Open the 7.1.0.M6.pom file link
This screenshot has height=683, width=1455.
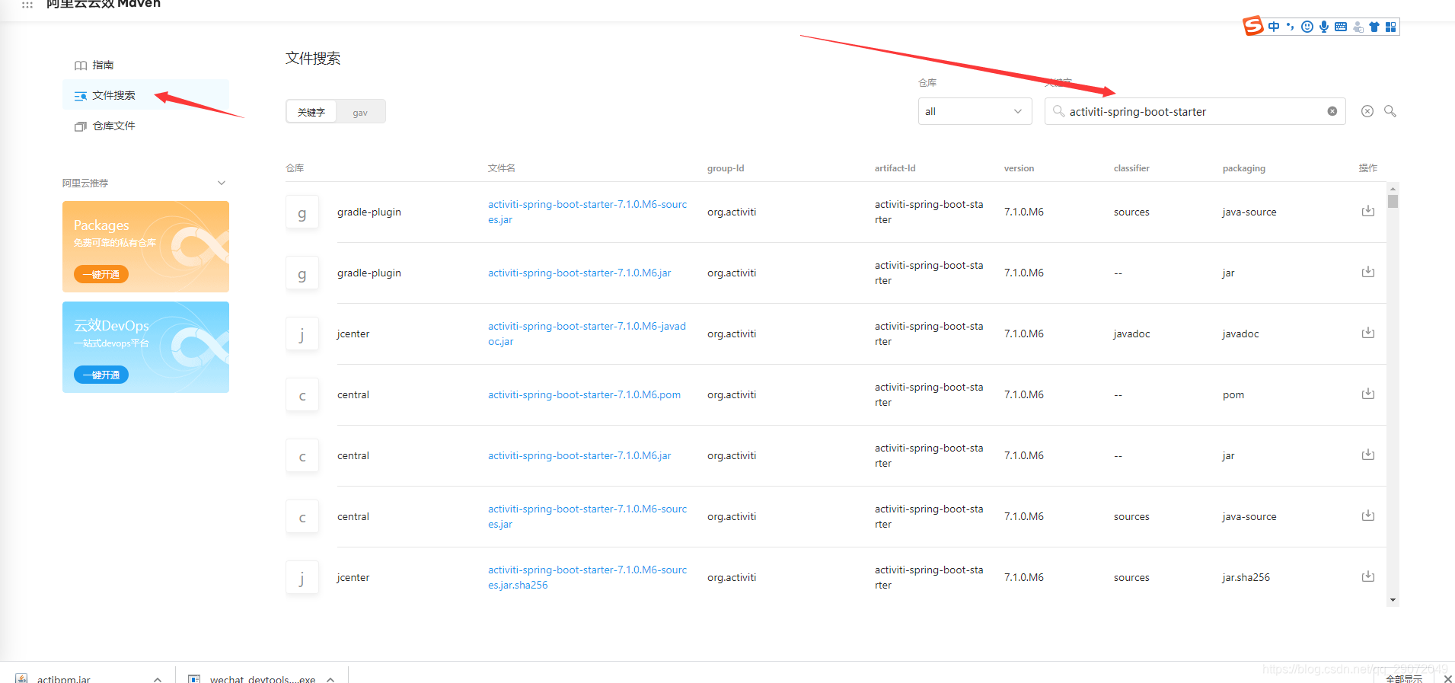[584, 394]
